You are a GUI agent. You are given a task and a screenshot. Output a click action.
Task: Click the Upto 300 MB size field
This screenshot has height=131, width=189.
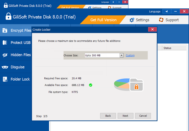tap(102, 55)
